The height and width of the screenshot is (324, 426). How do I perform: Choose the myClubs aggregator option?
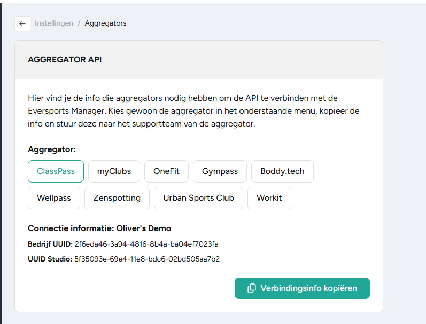pyautogui.click(x=114, y=171)
